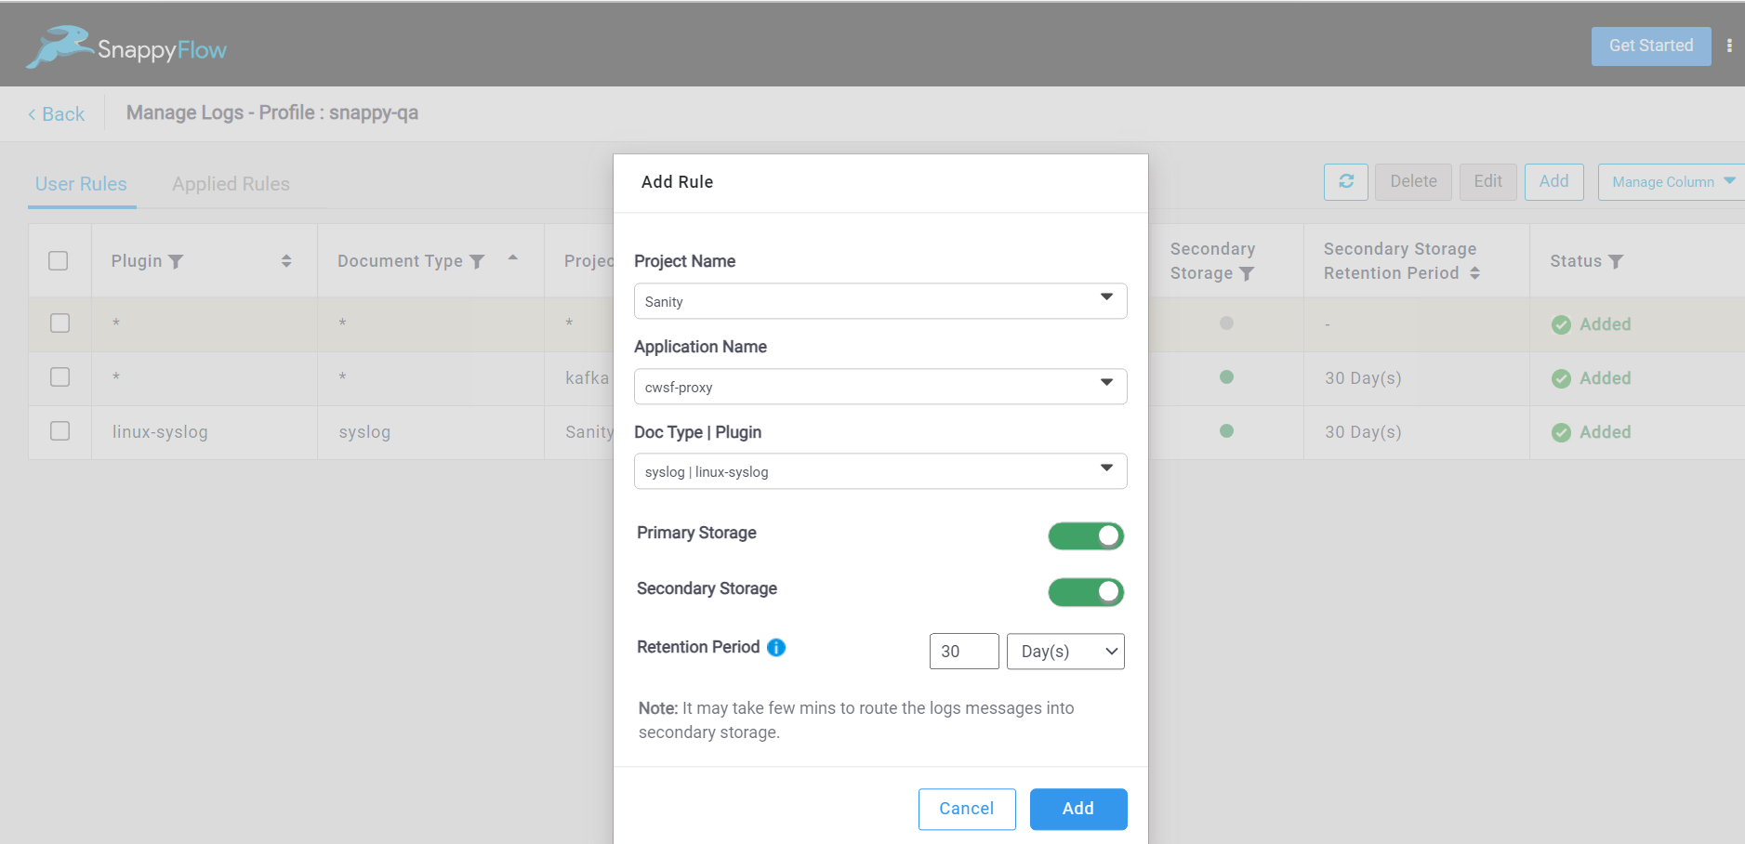The height and width of the screenshot is (844, 1745).
Task: Open the Plugin column filter icon
Action: (176, 262)
